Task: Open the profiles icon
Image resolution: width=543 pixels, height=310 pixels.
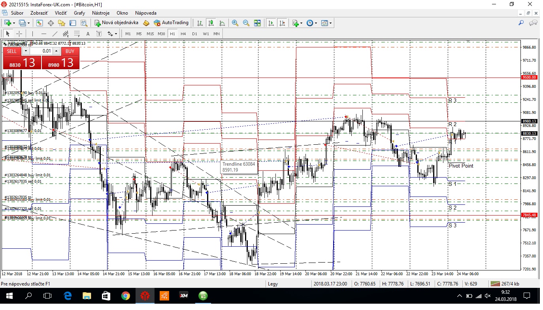Action: (22, 23)
